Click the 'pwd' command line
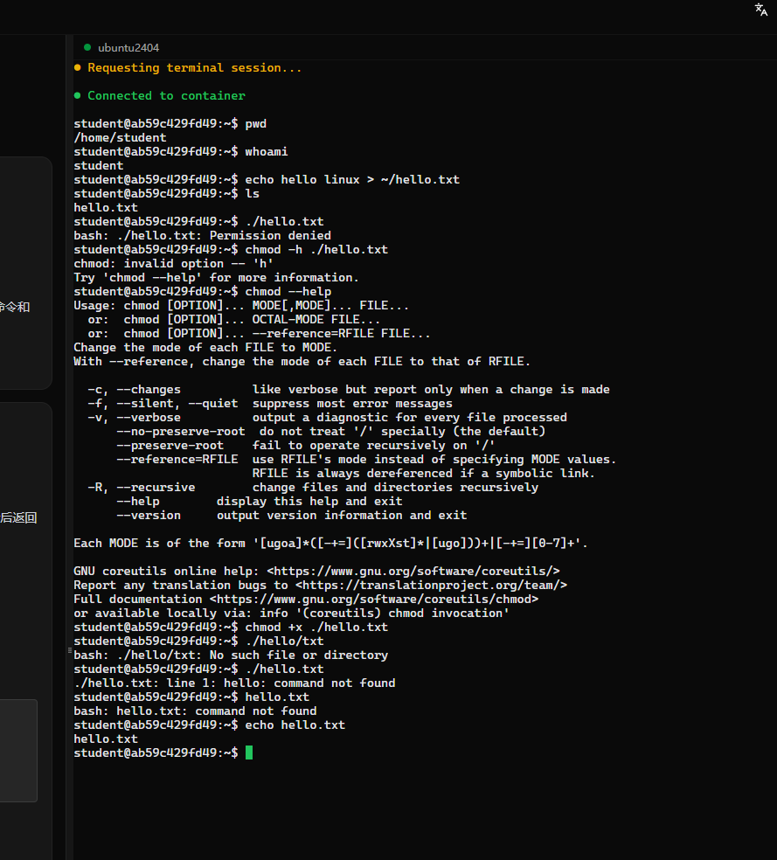The height and width of the screenshot is (860, 777). point(170,124)
